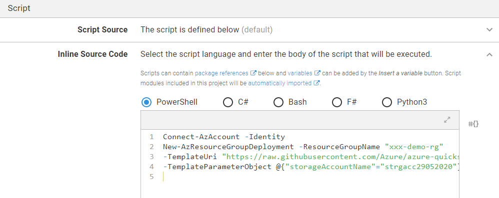This screenshot has height=198, width=499.
Task: Select the C# script language
Action: pyautogui.click(x=228, y=102)
